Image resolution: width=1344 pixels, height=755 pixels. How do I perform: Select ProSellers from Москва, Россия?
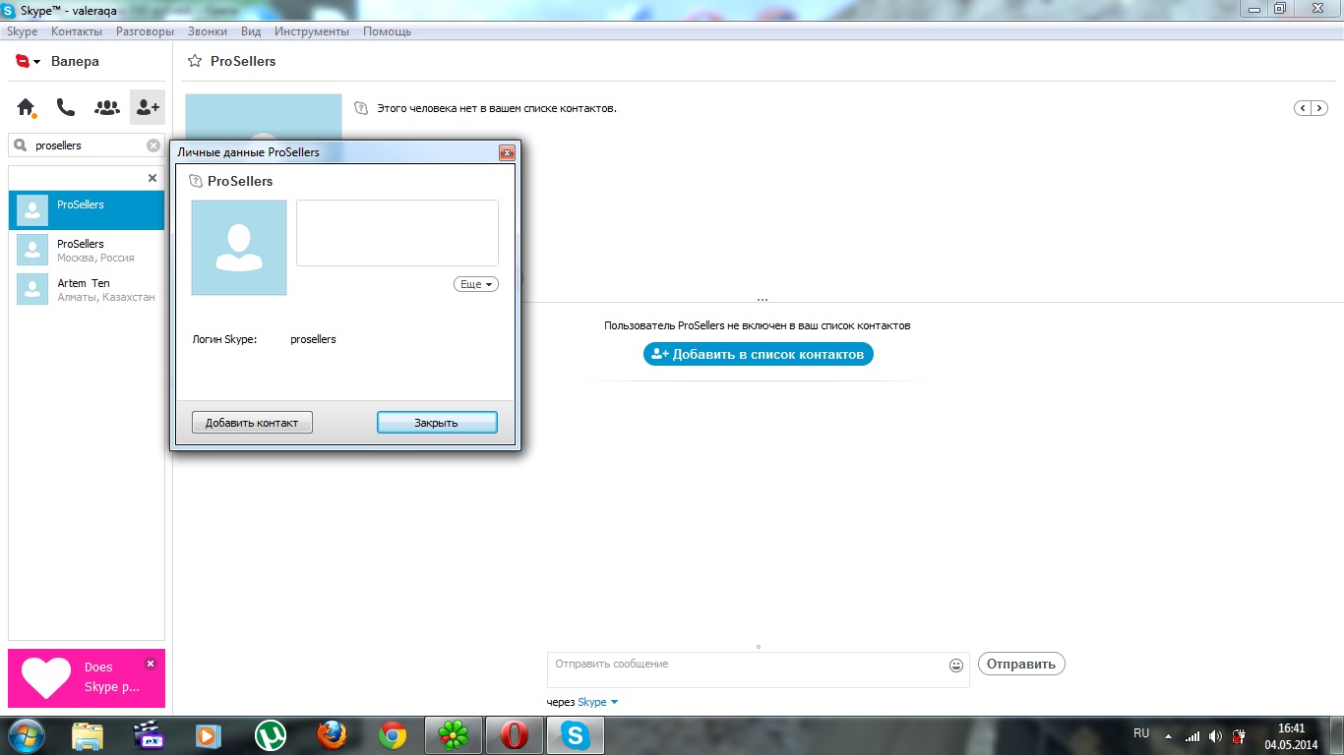point(87,250)
